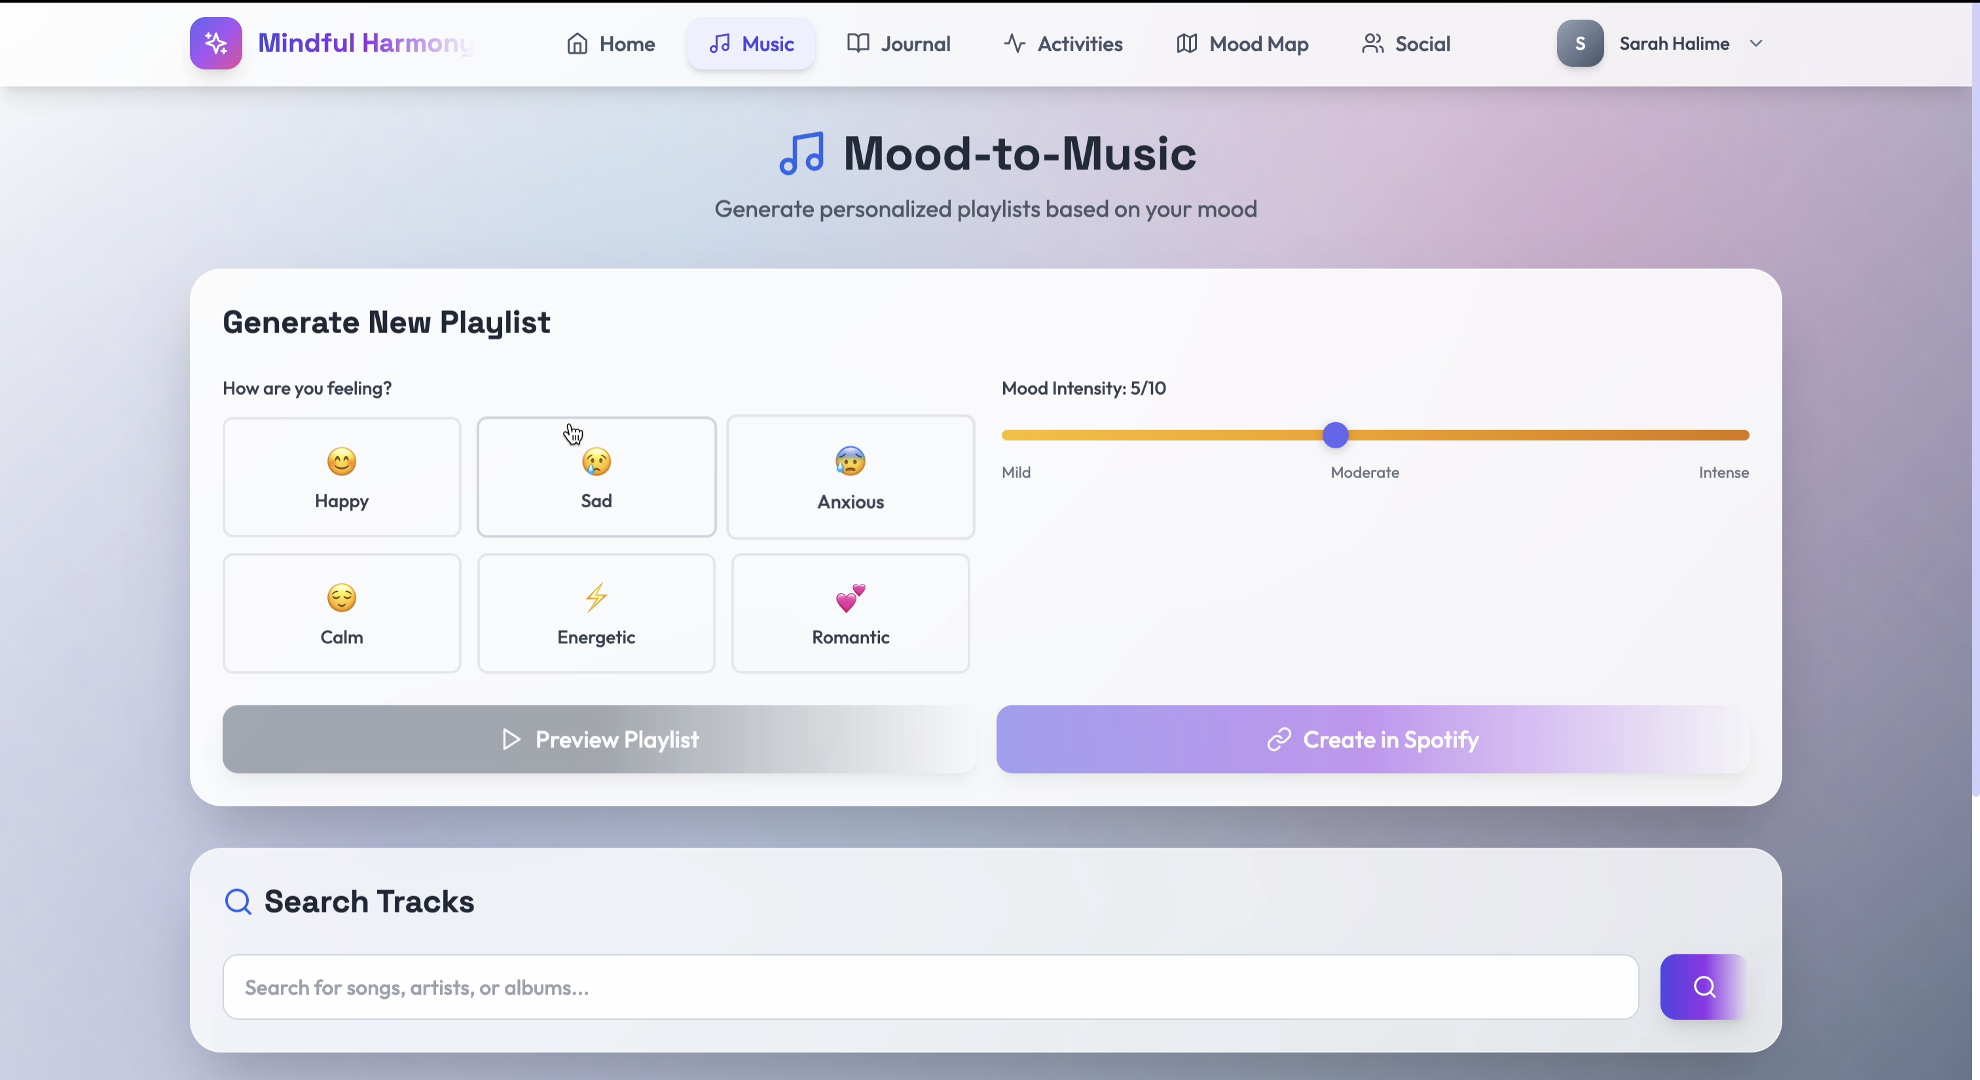Select the Happy mood option
Image resolution: width=1980 pixels, height=1080 pixels.
point(341,477)
